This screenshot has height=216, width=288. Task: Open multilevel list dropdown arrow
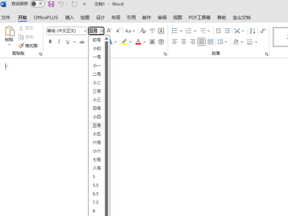tap(209, 31)
